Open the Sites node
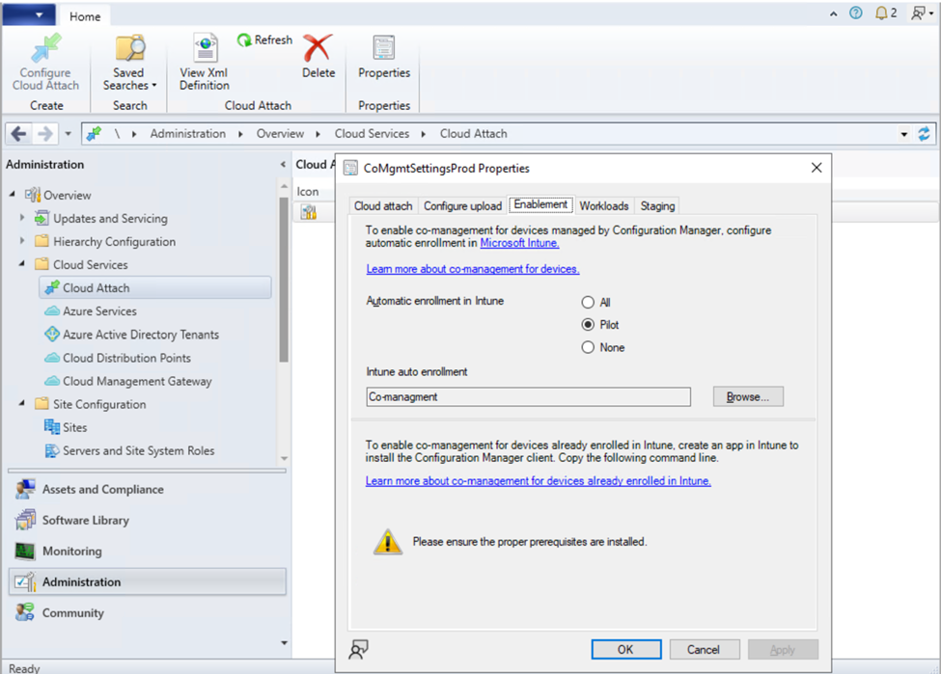The width and height of the screenshot is (941, 674). click(74, 427)
